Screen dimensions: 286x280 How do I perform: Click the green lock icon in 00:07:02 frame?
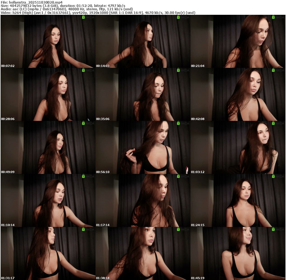coord(83,17)
